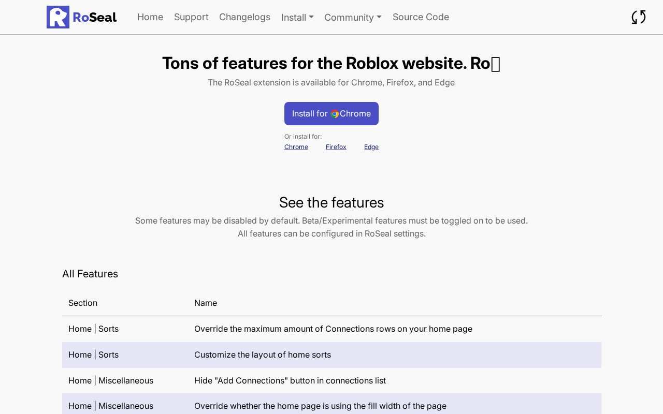This screenshot has width=663, height=414.
Task: Go to the Changelogs page
Action: click(x=244, y=17)
